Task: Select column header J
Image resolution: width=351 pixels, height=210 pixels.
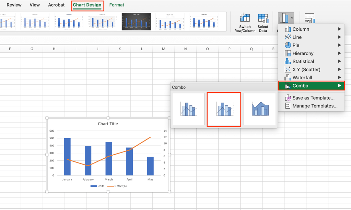Action: (x=97, y=49)
